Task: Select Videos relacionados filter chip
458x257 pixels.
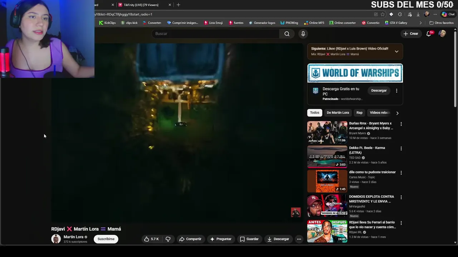Action: [380, 113]
